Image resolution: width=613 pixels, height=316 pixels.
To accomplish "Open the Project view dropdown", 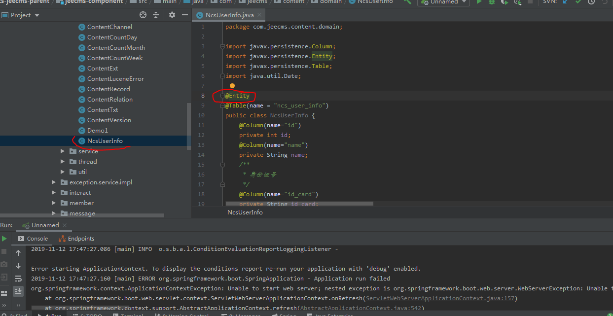I will tap(37, 15).
